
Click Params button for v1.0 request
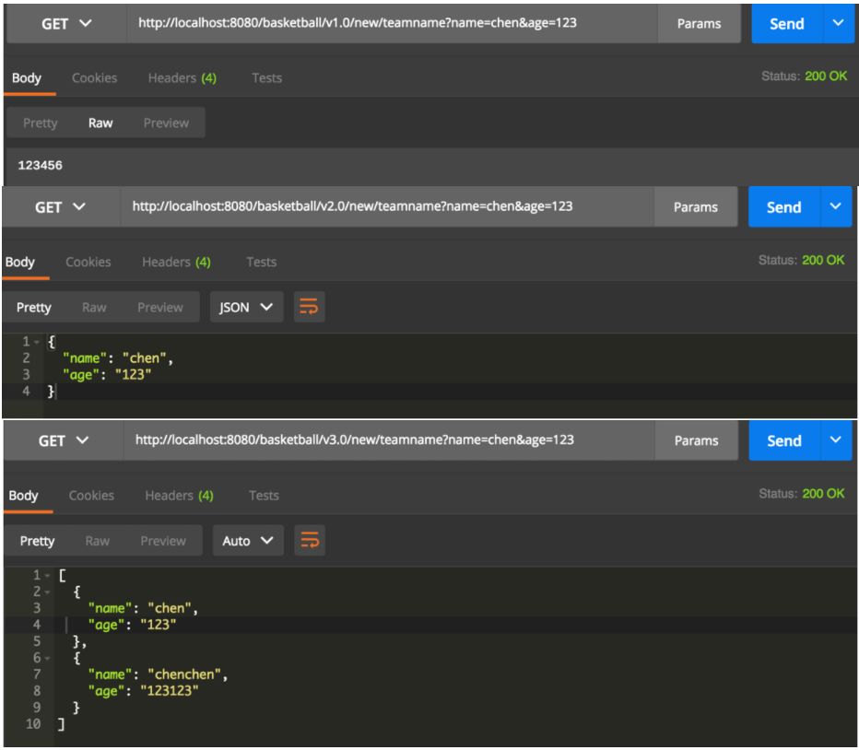698,23
